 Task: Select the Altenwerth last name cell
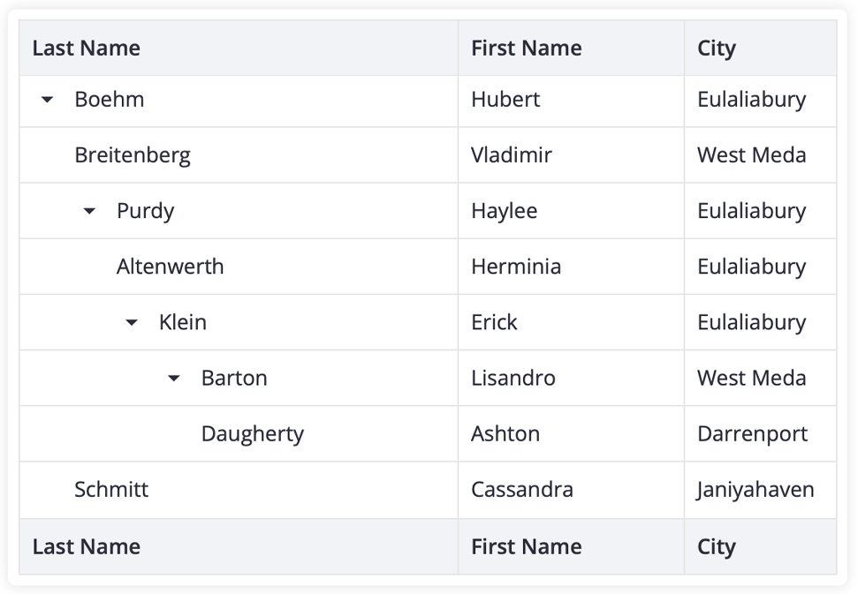(239, 267)
